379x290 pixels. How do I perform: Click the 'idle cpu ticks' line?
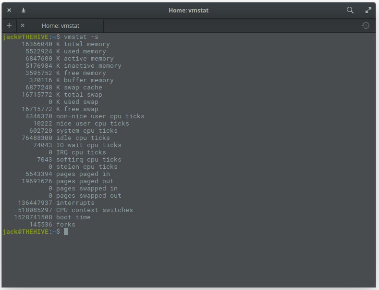[x=83, y=138]
